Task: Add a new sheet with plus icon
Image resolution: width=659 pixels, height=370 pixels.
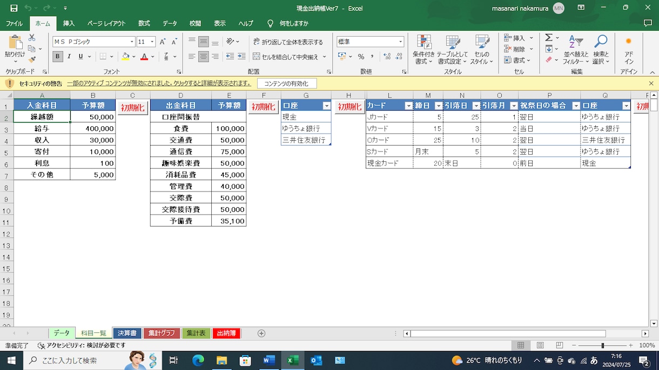Action: coord(261,333)
